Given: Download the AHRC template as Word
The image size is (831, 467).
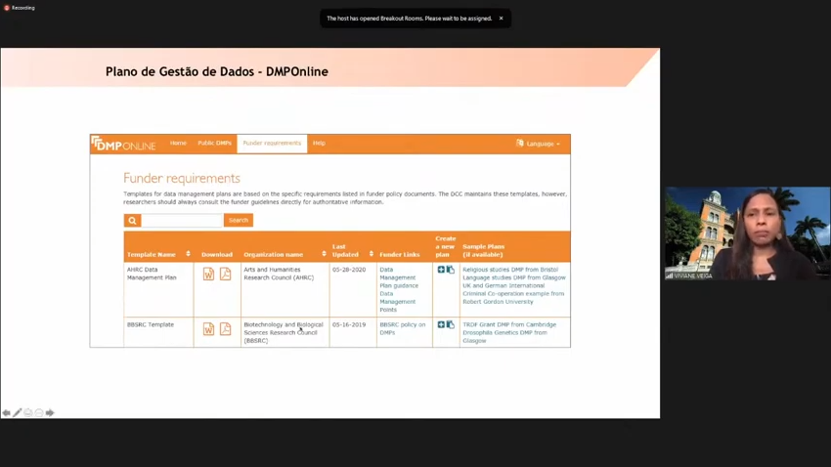Looking at the screenshot, I should (x=208, y=275).
